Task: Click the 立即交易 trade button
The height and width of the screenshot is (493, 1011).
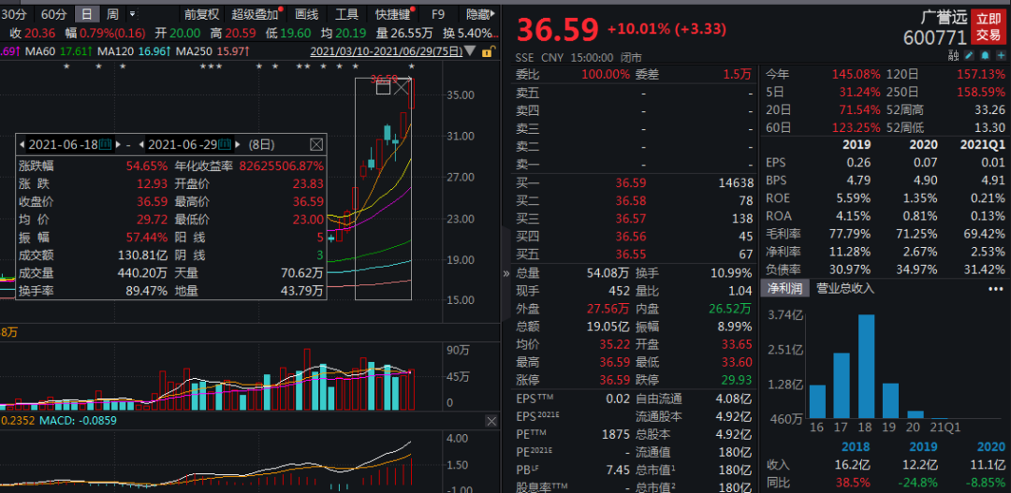Action: tap(989, 26)
